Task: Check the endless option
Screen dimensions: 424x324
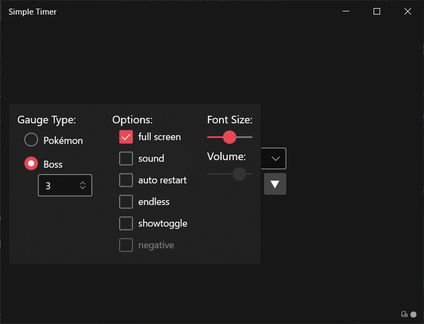Action: [x=126, y=202]
